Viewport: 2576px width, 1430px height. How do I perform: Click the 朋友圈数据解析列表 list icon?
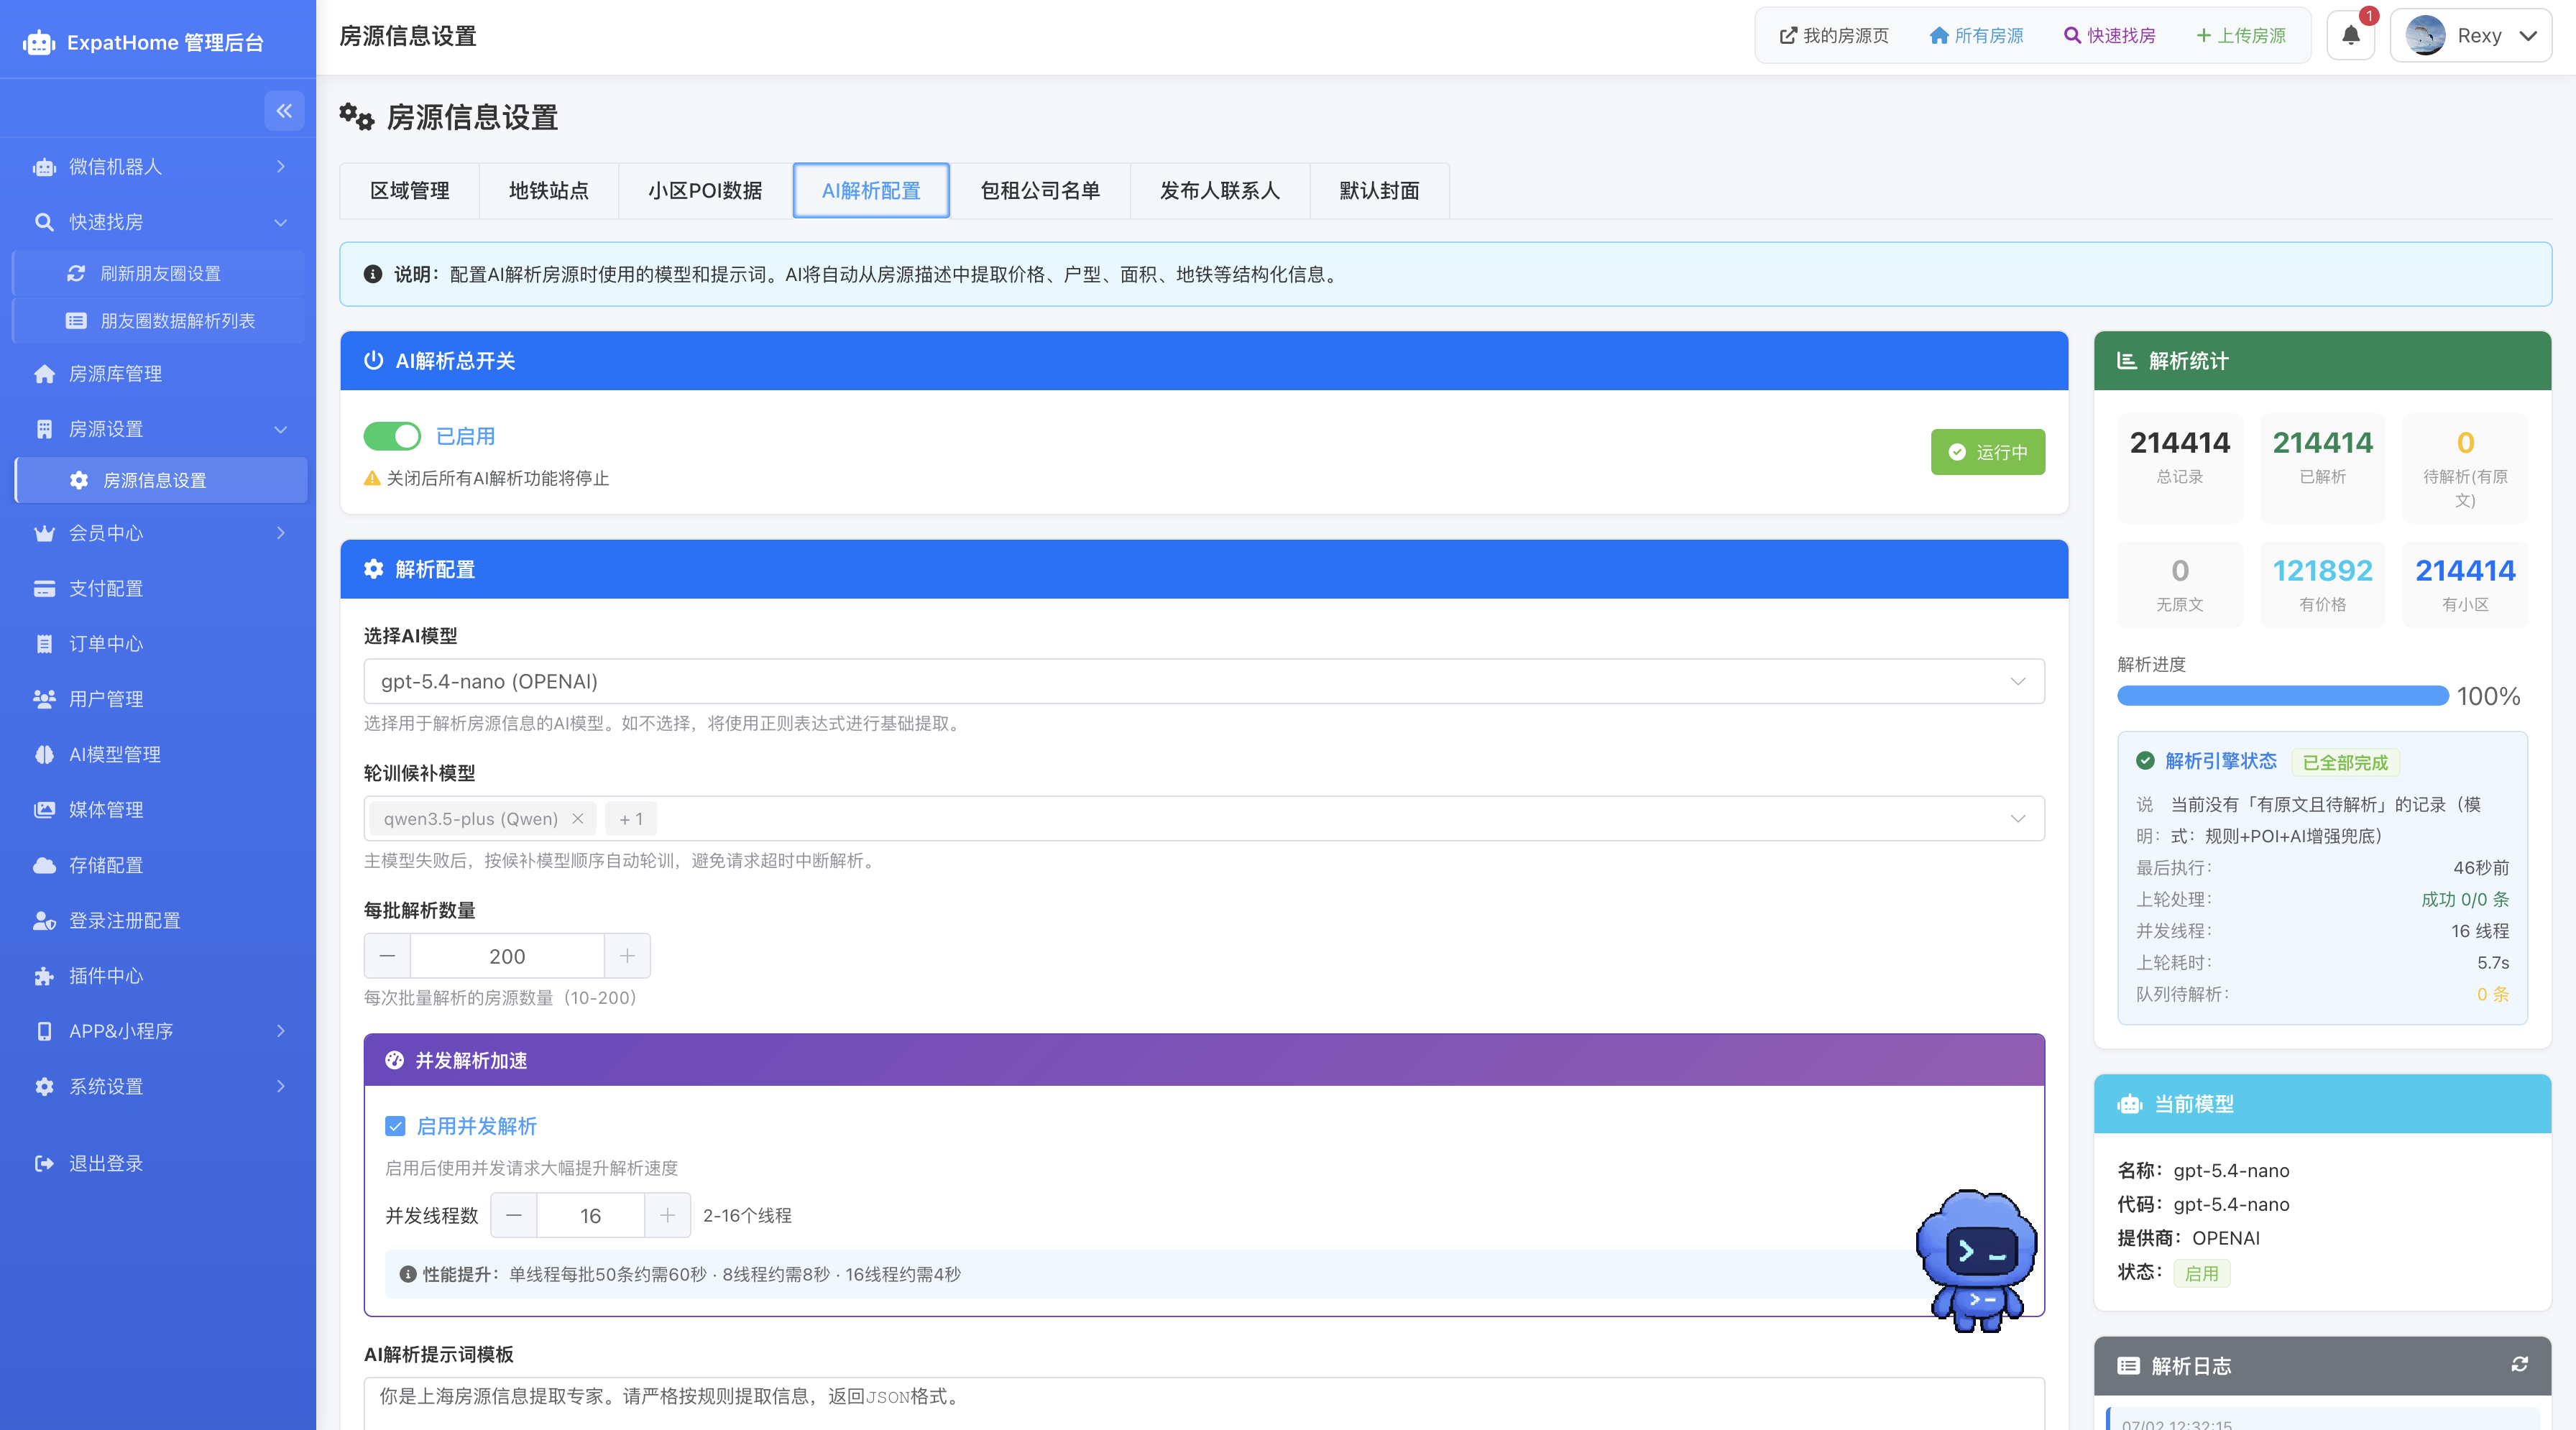[76, 320]
